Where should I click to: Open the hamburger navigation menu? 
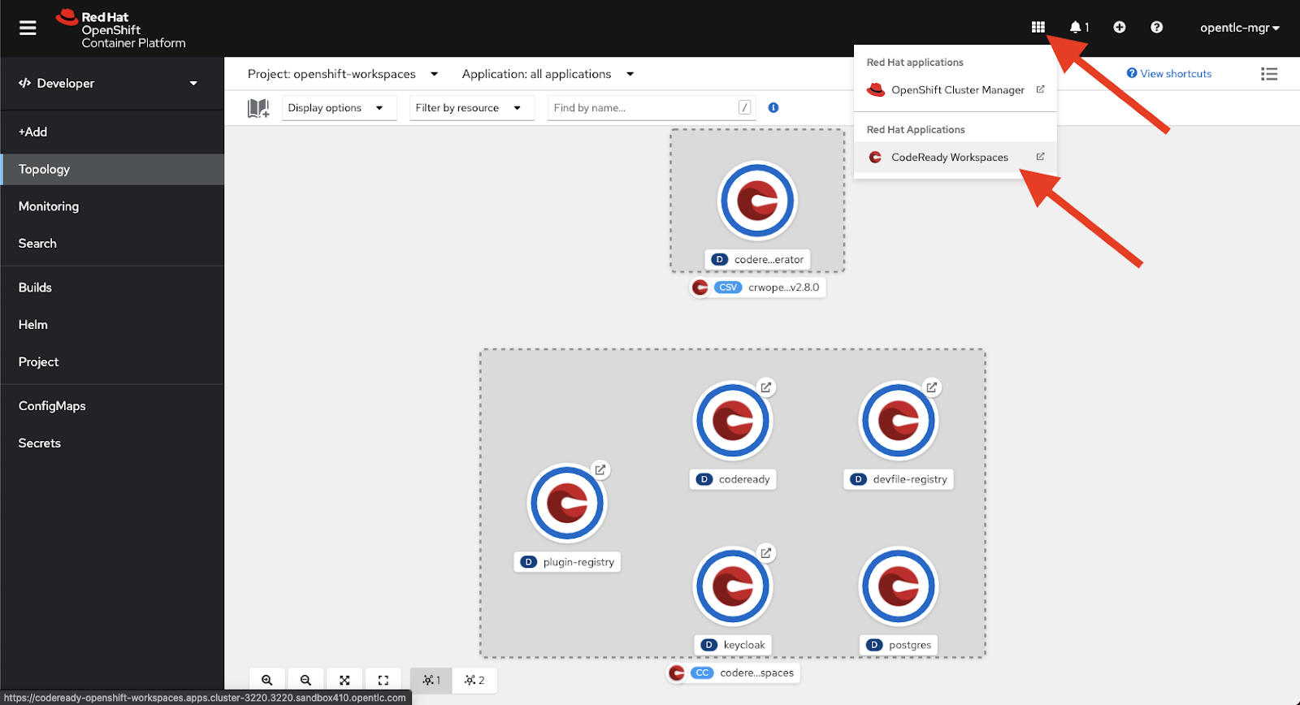coord(28,28)
